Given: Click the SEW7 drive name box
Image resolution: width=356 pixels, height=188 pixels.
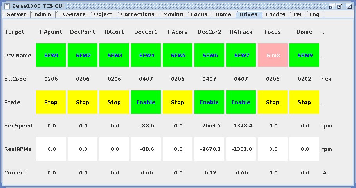Looking at the screenshot, I should pyautogui.click(x=241, y=55).
